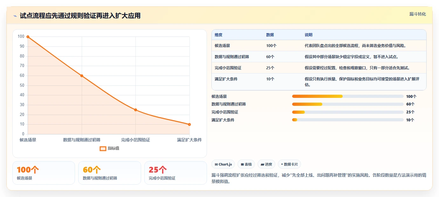Viewport: 439px width, 197px height.
Task: Click the 数据与规则通过初筛 progress bar
Action: (348, 104)
